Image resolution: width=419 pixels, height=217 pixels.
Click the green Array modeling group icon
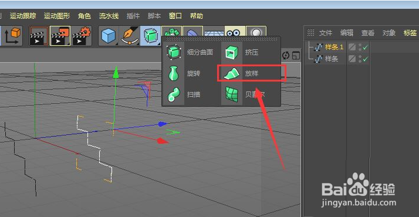[x=171, y=32]
